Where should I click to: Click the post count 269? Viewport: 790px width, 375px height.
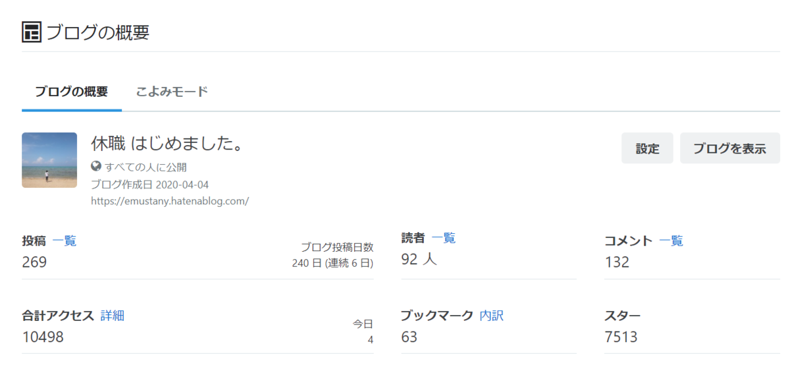(34, 262)
